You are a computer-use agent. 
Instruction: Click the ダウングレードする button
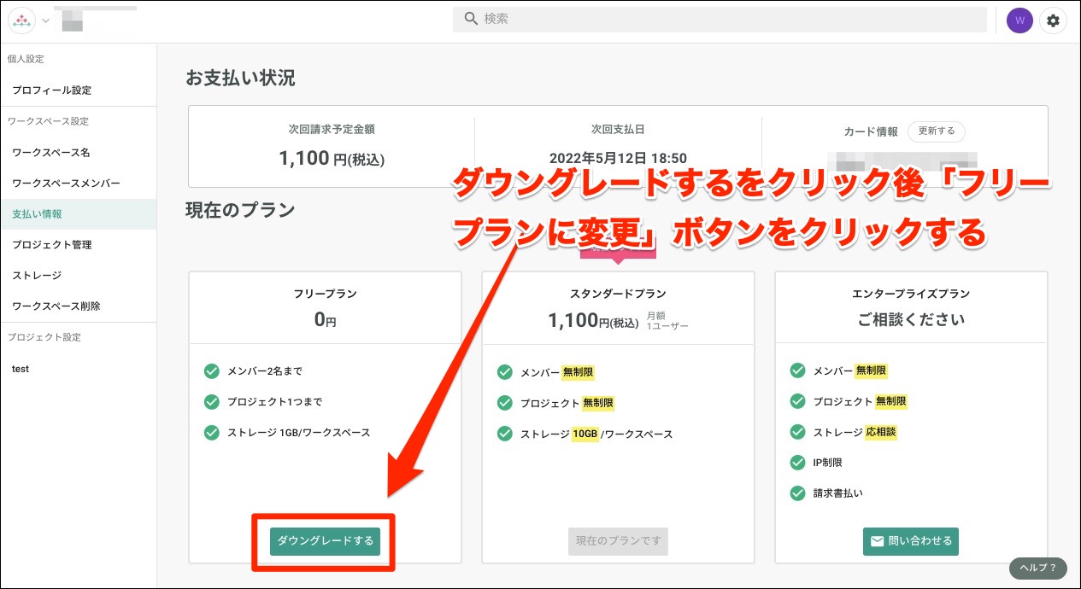click(x=323, y=541)
